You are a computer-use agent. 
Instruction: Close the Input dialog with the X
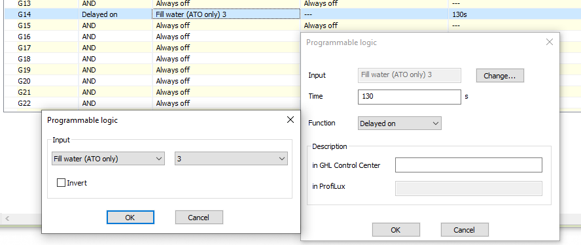coord(290,120)
